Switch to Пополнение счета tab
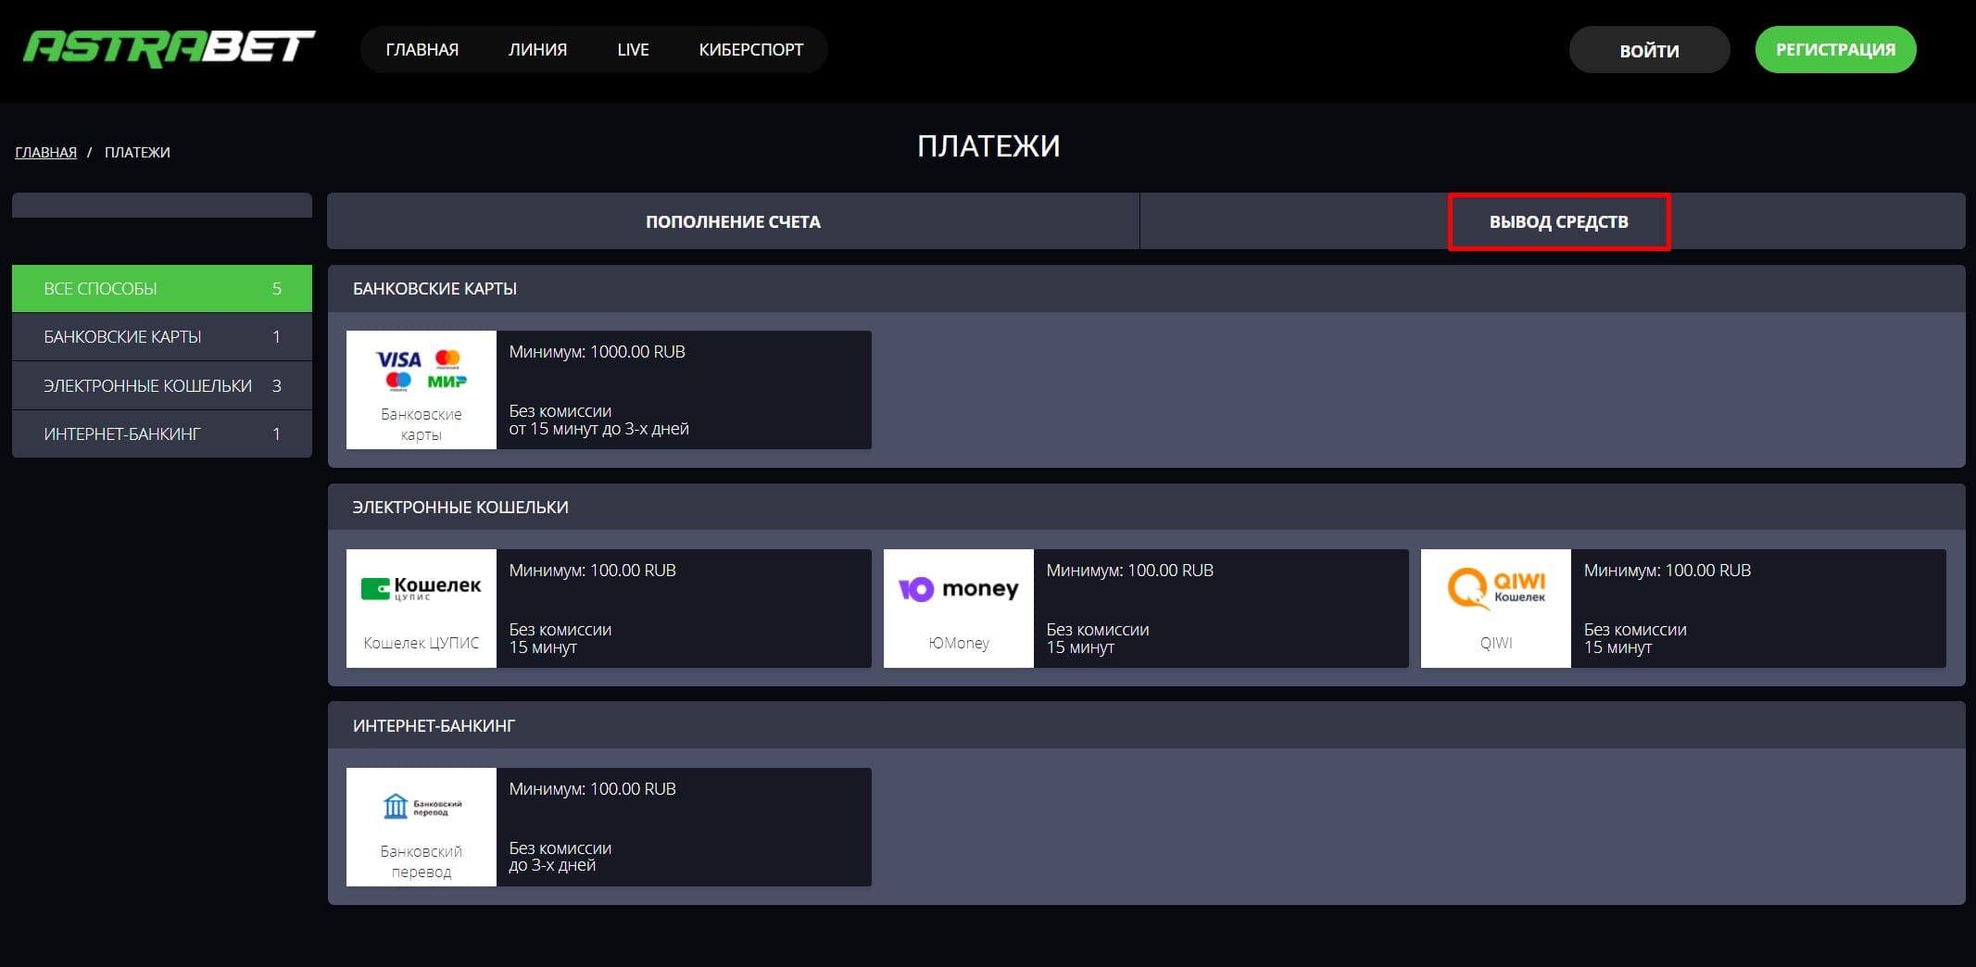 point(733,221)
